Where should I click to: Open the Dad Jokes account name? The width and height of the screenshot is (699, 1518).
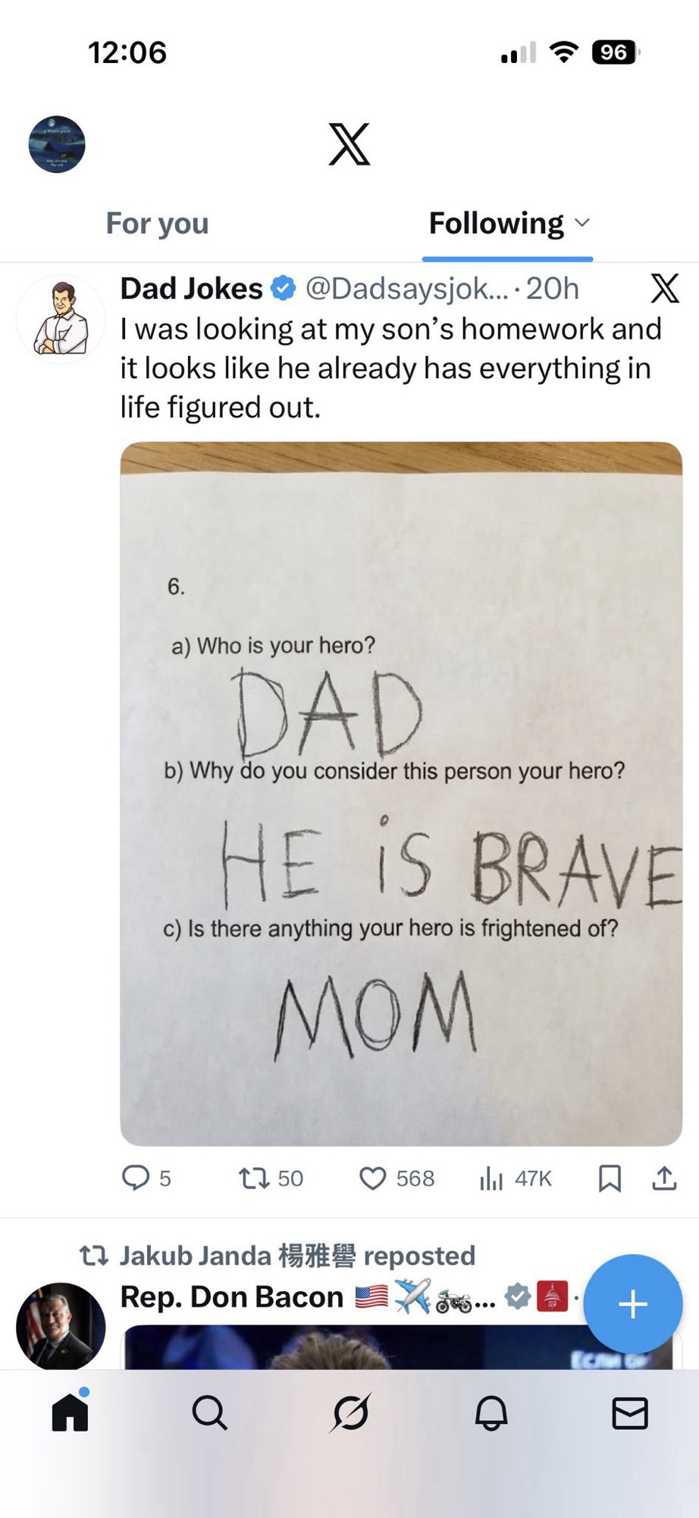tap(191, 288)
